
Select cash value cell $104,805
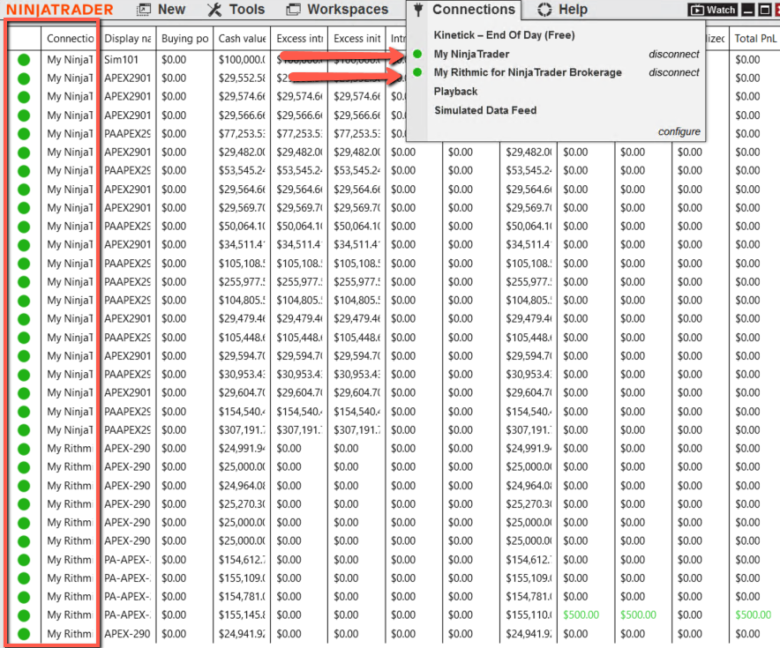(242, 300)
